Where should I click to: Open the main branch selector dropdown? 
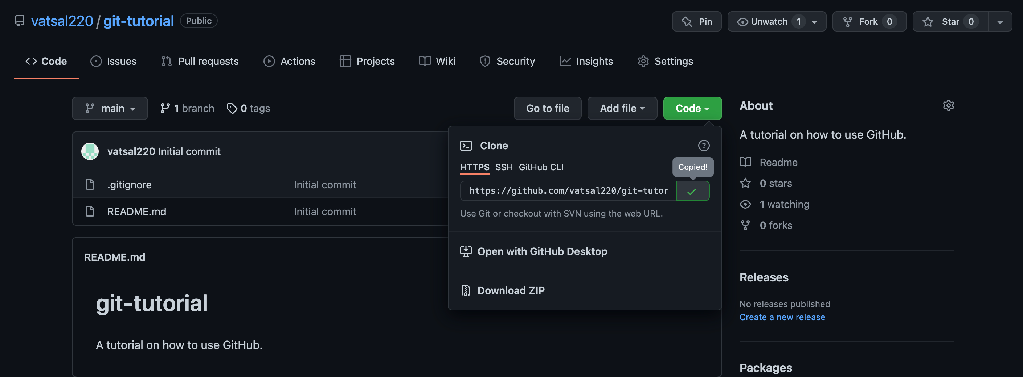pos(110,108)
